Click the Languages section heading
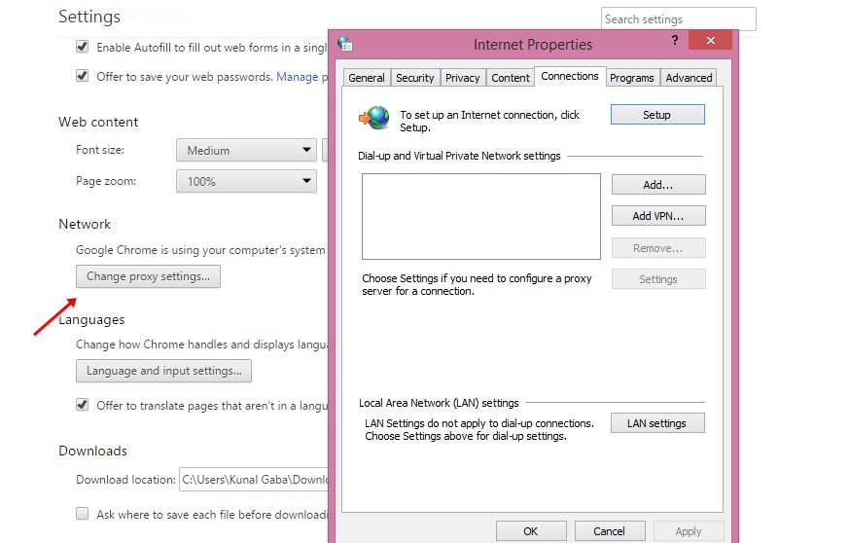Viewport: 850px width, 543px height. click(91, 319)
